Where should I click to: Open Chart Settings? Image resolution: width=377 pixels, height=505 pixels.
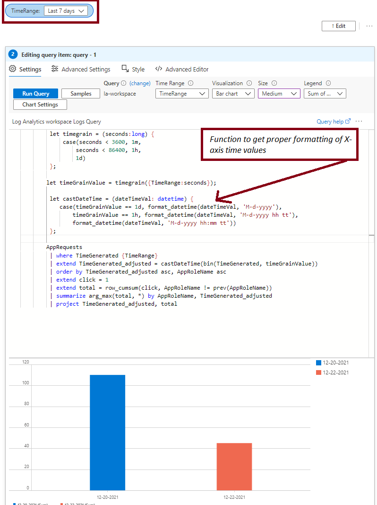[x=40, y=105]
